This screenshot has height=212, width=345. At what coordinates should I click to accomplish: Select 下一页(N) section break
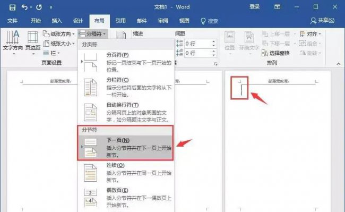tap(125, 148)
